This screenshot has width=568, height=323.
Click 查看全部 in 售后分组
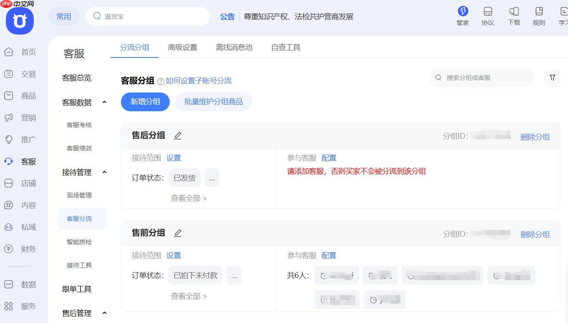tap(189, 198)
